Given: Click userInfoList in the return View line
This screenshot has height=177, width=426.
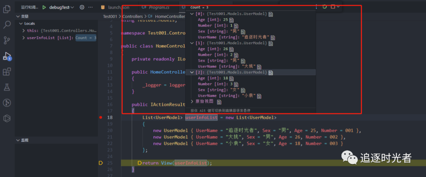Looking at the screenshot, I should tap(191, 163).
